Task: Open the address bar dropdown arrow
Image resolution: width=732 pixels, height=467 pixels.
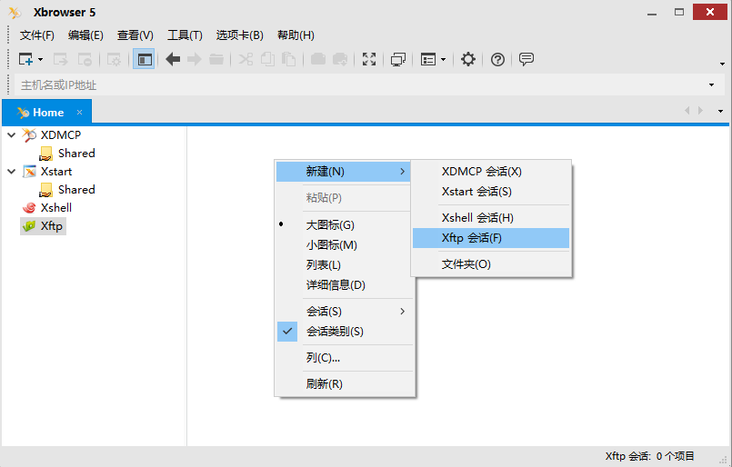Action: click(711, 84)
